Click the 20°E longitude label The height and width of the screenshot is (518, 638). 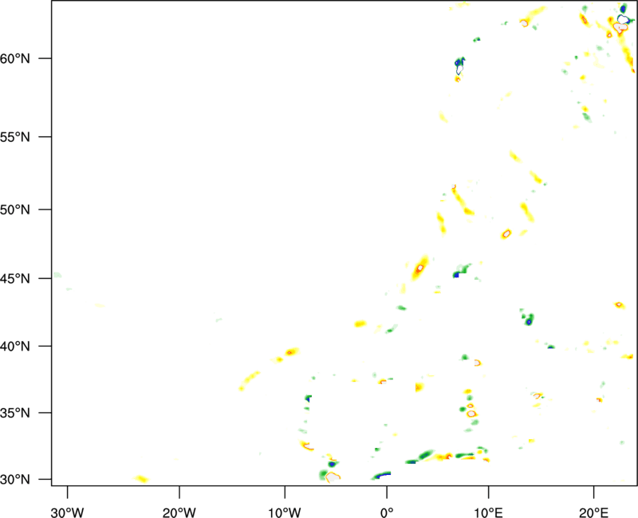(x=593, y=512)
